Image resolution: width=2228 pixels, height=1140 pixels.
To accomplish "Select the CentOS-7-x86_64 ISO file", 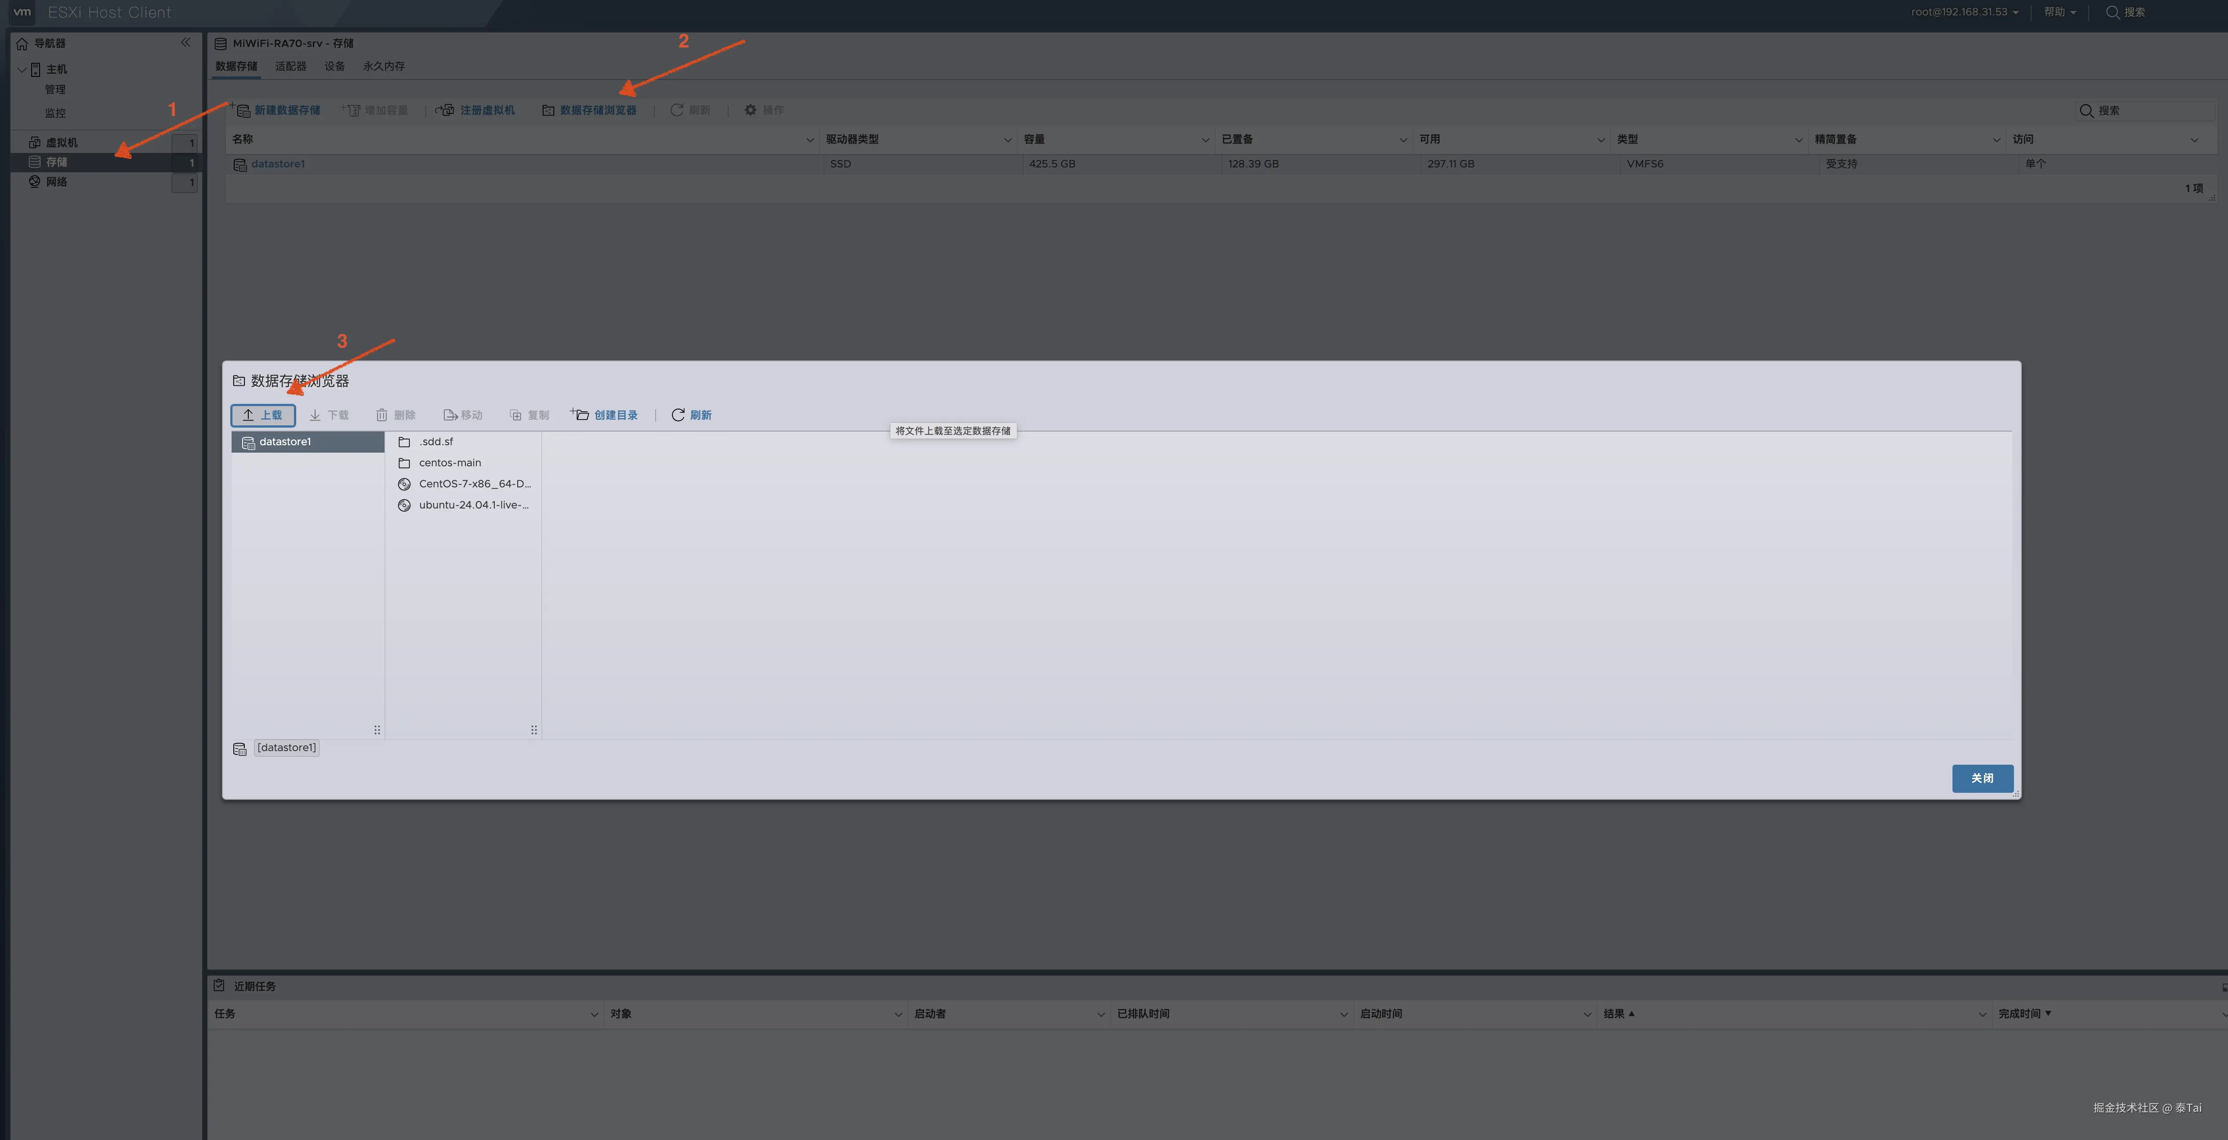I will tap(474, 483).
